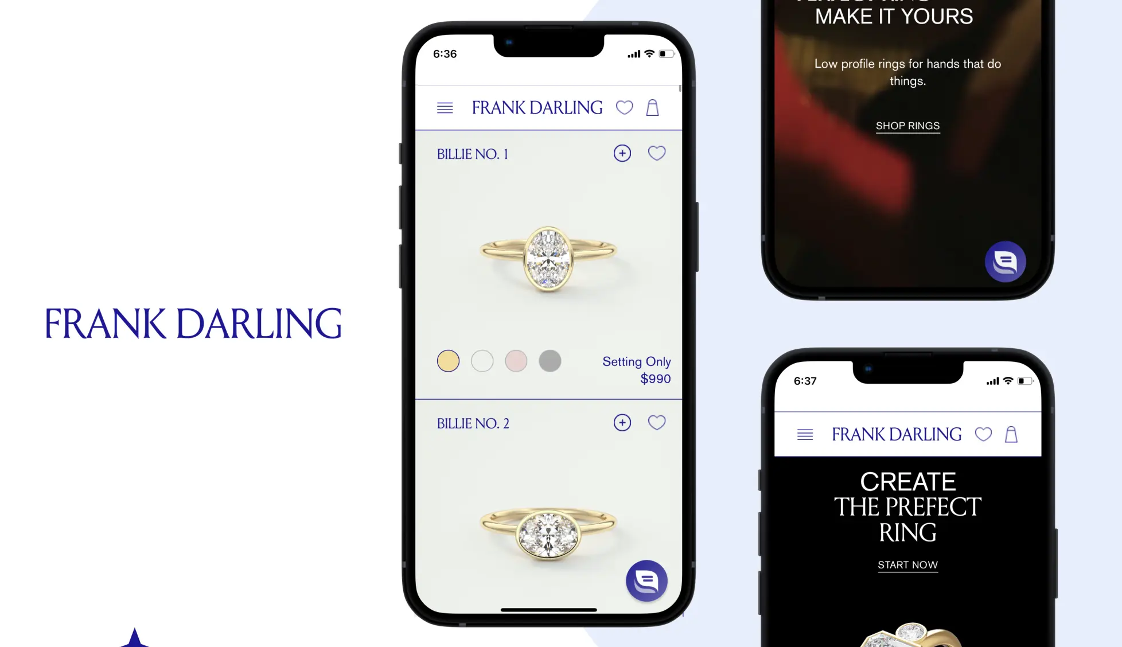Open hamburger menu on second phone screen
1122x647 pixels.
[x=805, y=434]
